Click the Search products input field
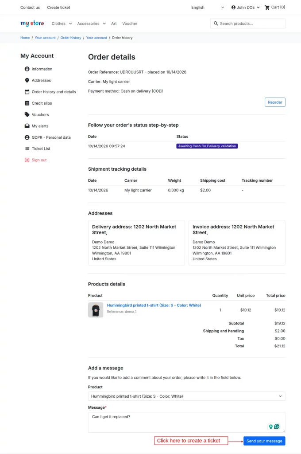This screenshot has width=301, height=454. [248, 23]
